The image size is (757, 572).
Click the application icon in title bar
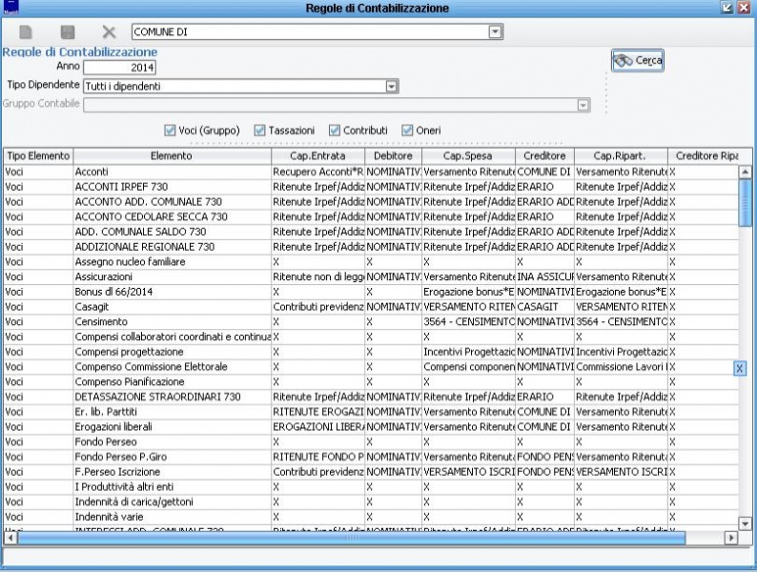pos(11,8)
